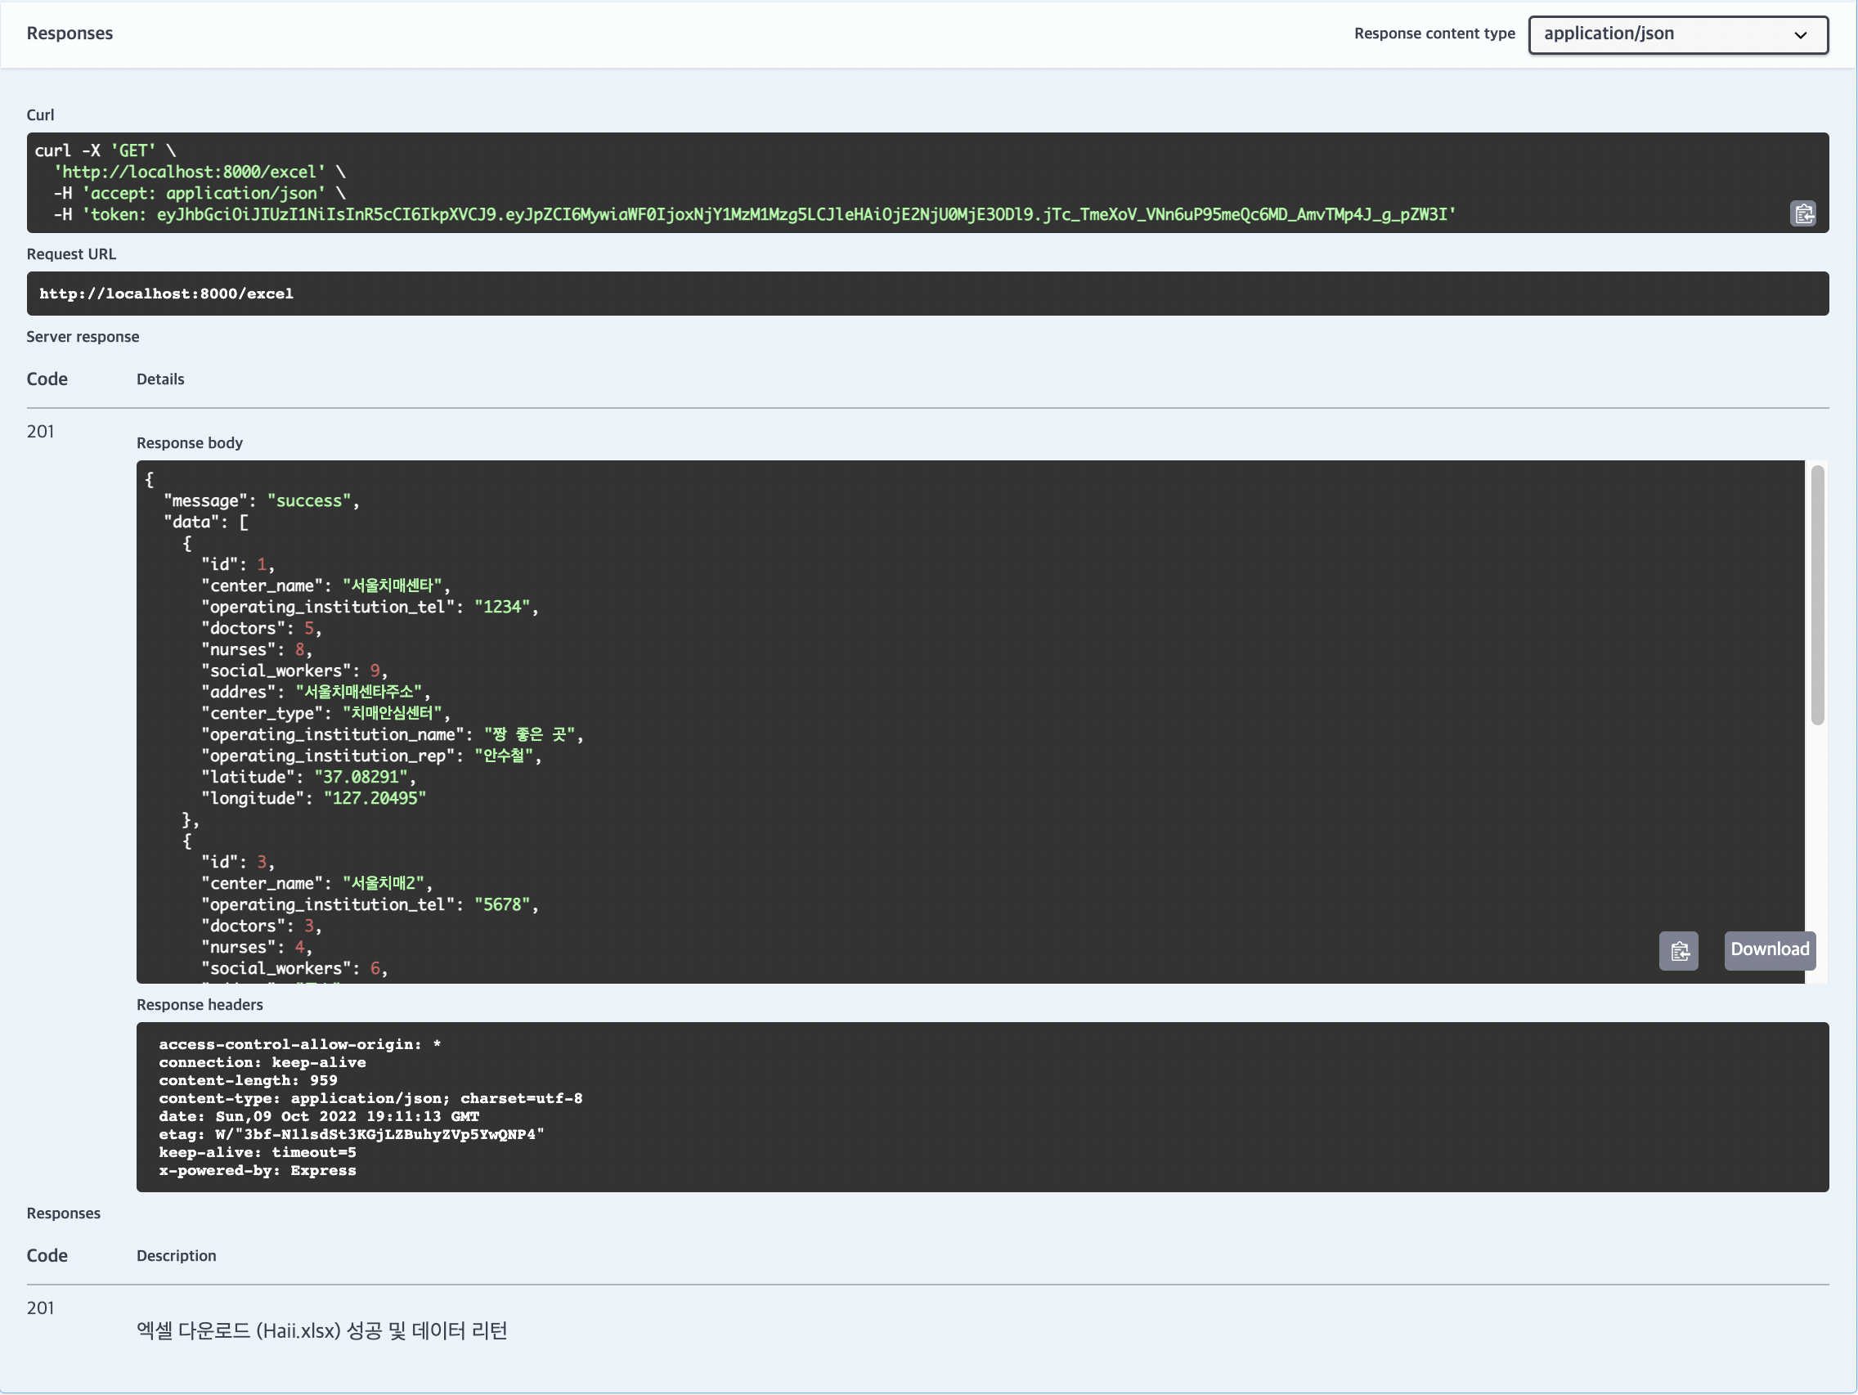Click the Server response label

pos(83,336)
